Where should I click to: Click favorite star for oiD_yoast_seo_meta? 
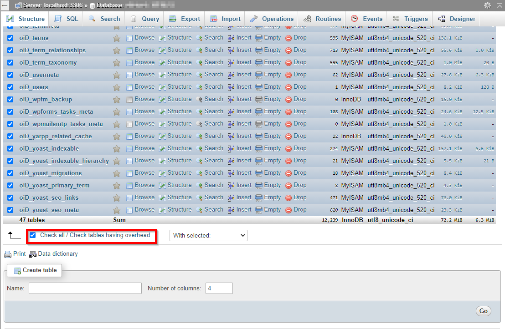(x=117, y=210)
